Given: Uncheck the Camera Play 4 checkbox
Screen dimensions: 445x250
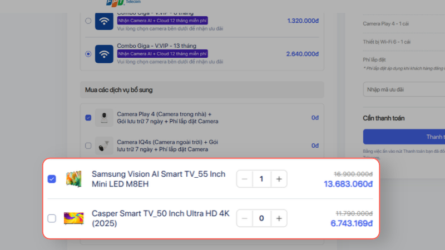Looking at the screenshot, I should coord(88,118).
